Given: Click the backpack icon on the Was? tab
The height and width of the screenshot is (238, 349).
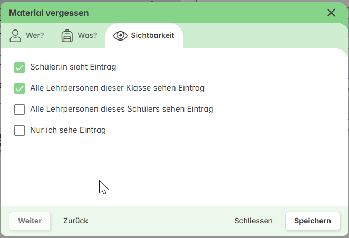Looking at the screenshot, I should pyautogui.click(x=67, y=36).
